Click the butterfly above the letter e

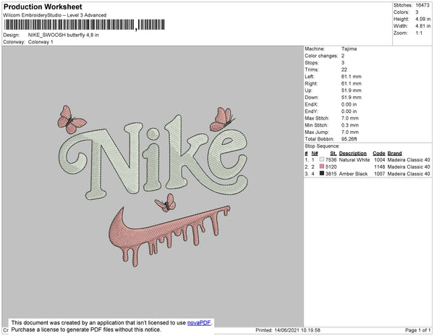[x=222, y=119]
